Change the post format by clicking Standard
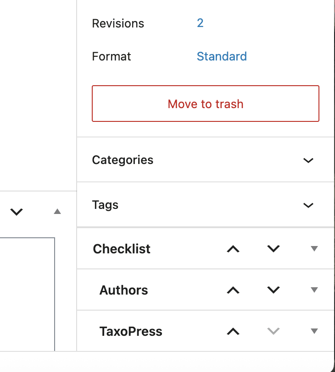 [222, 56]
